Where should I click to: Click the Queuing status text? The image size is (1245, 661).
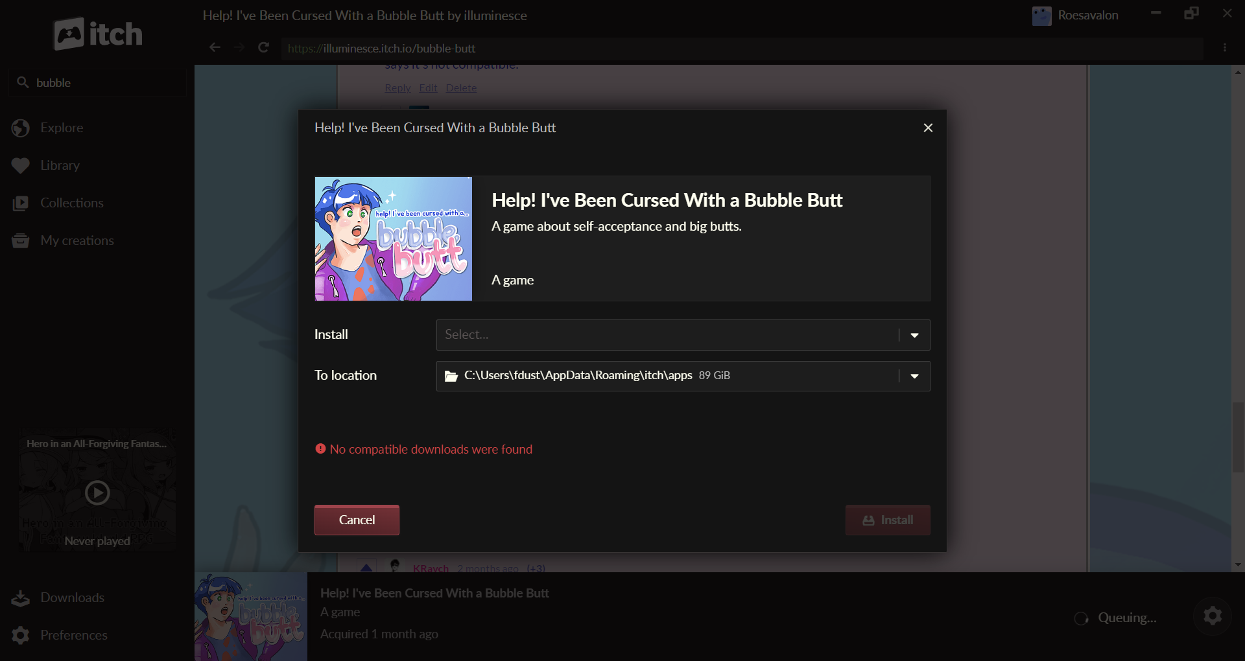pos(1127,618)
